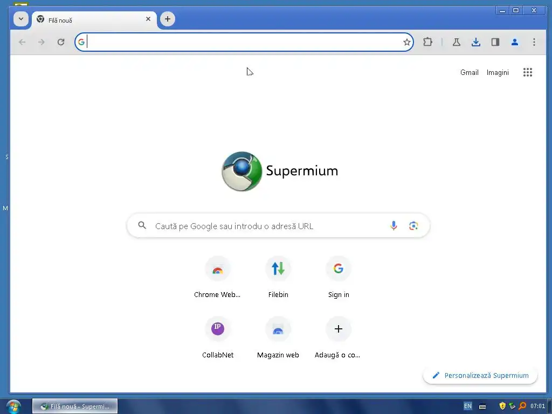Click the 07:01 taskbar clock
This screenshot has height=414, width=552.
pyautogui.click(x=537, y=406)
